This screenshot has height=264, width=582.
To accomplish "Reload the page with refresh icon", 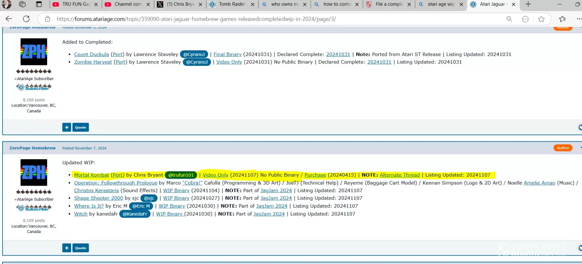I will click(x=26, y=19).
